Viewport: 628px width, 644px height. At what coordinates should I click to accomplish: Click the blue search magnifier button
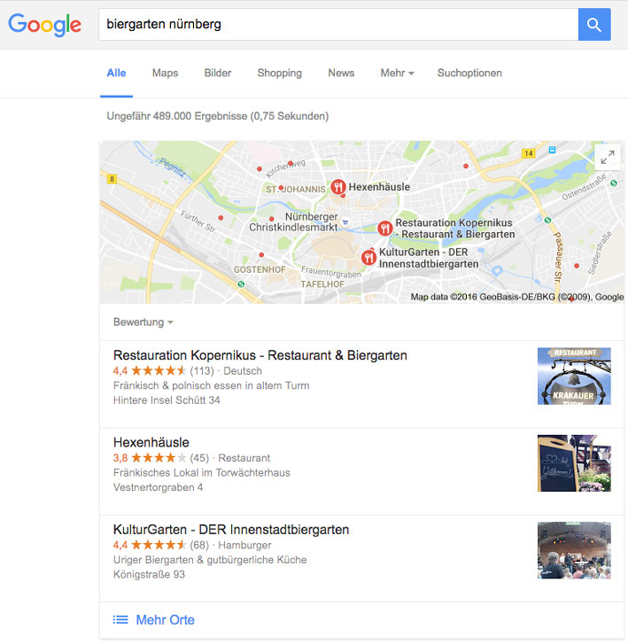click(x=594, y=24)
